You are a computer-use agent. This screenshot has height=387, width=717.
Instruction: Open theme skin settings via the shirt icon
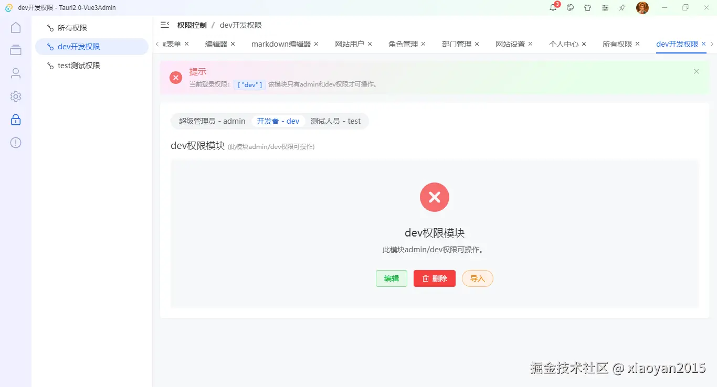pos(587,8)
